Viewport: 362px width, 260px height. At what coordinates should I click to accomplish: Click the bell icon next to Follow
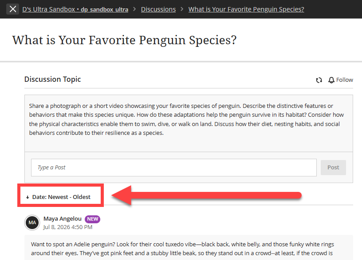pyautogui.click(x=331, y=80)
